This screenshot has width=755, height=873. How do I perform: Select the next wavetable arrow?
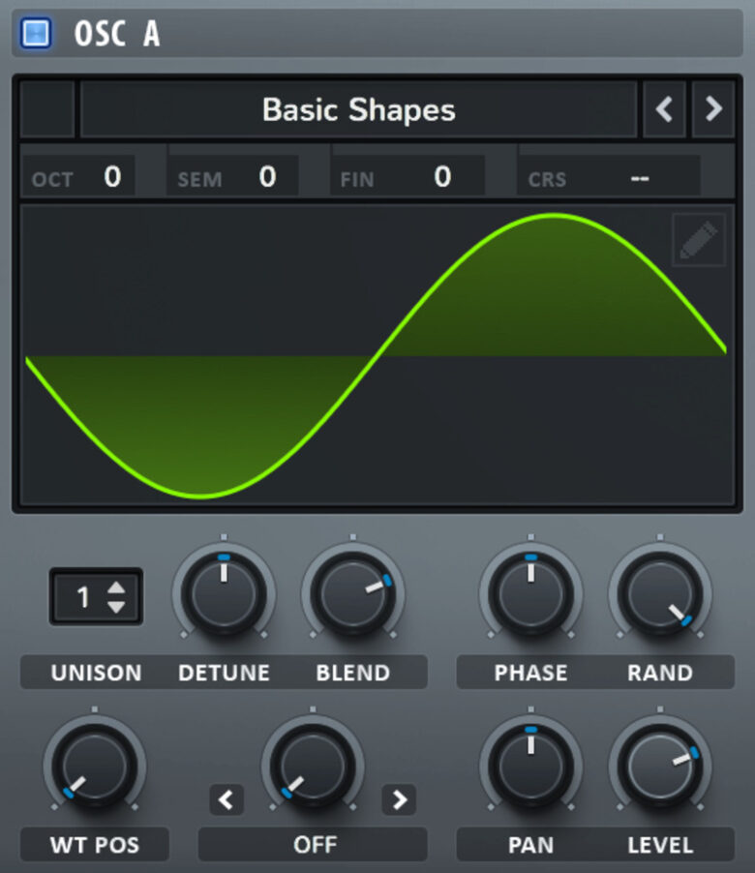(713, 109)
